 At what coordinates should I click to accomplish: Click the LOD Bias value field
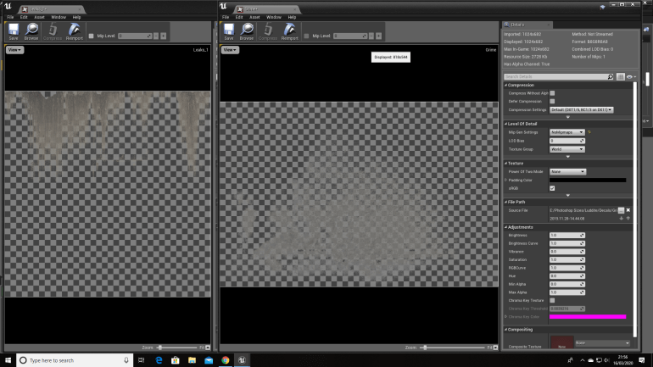(x=567, y=141)
